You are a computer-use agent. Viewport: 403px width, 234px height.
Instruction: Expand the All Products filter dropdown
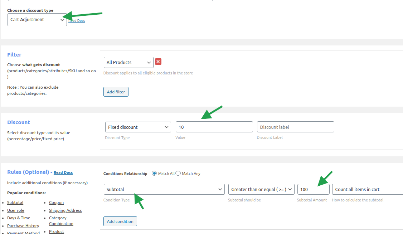click(x=128, y=62)
